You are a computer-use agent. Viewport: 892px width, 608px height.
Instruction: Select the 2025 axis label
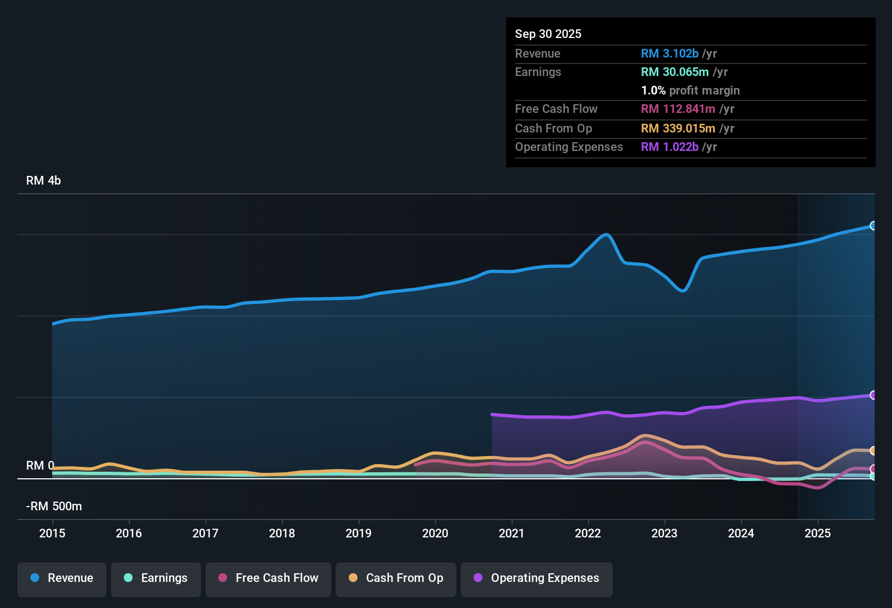coord(819,534)
